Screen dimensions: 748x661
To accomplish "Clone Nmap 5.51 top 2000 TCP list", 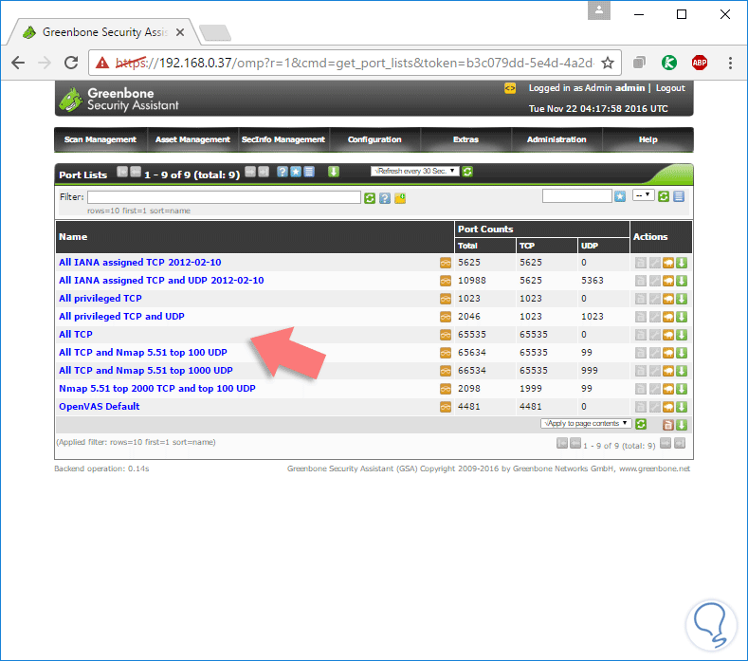I will [x=668, y=389].
